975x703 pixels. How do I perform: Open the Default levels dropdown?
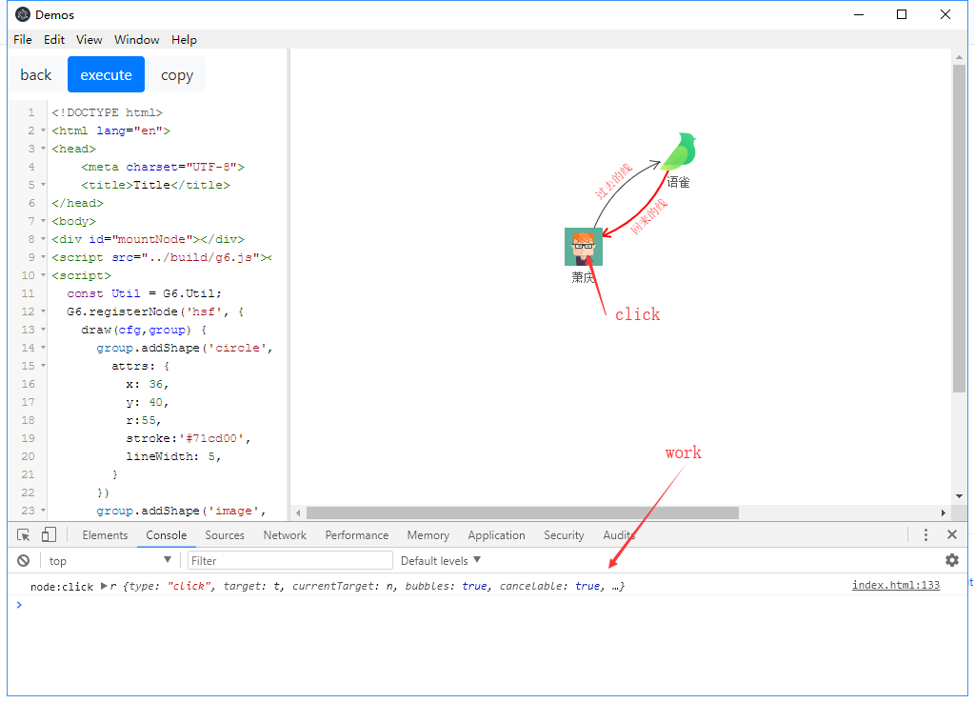440,560
